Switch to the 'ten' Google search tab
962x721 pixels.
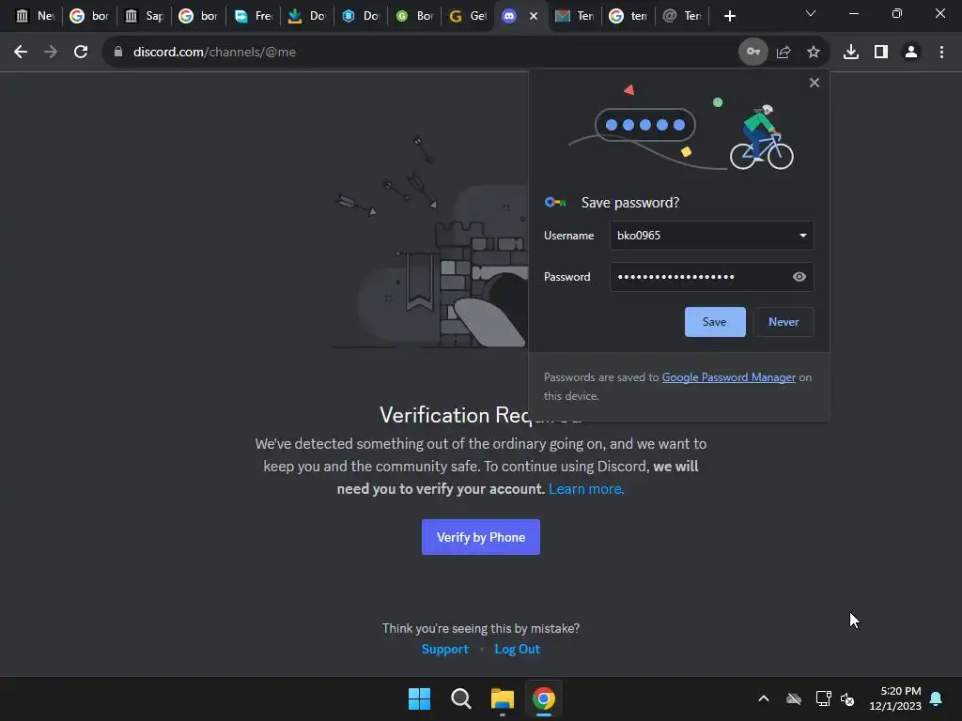(x=628, y=16)
